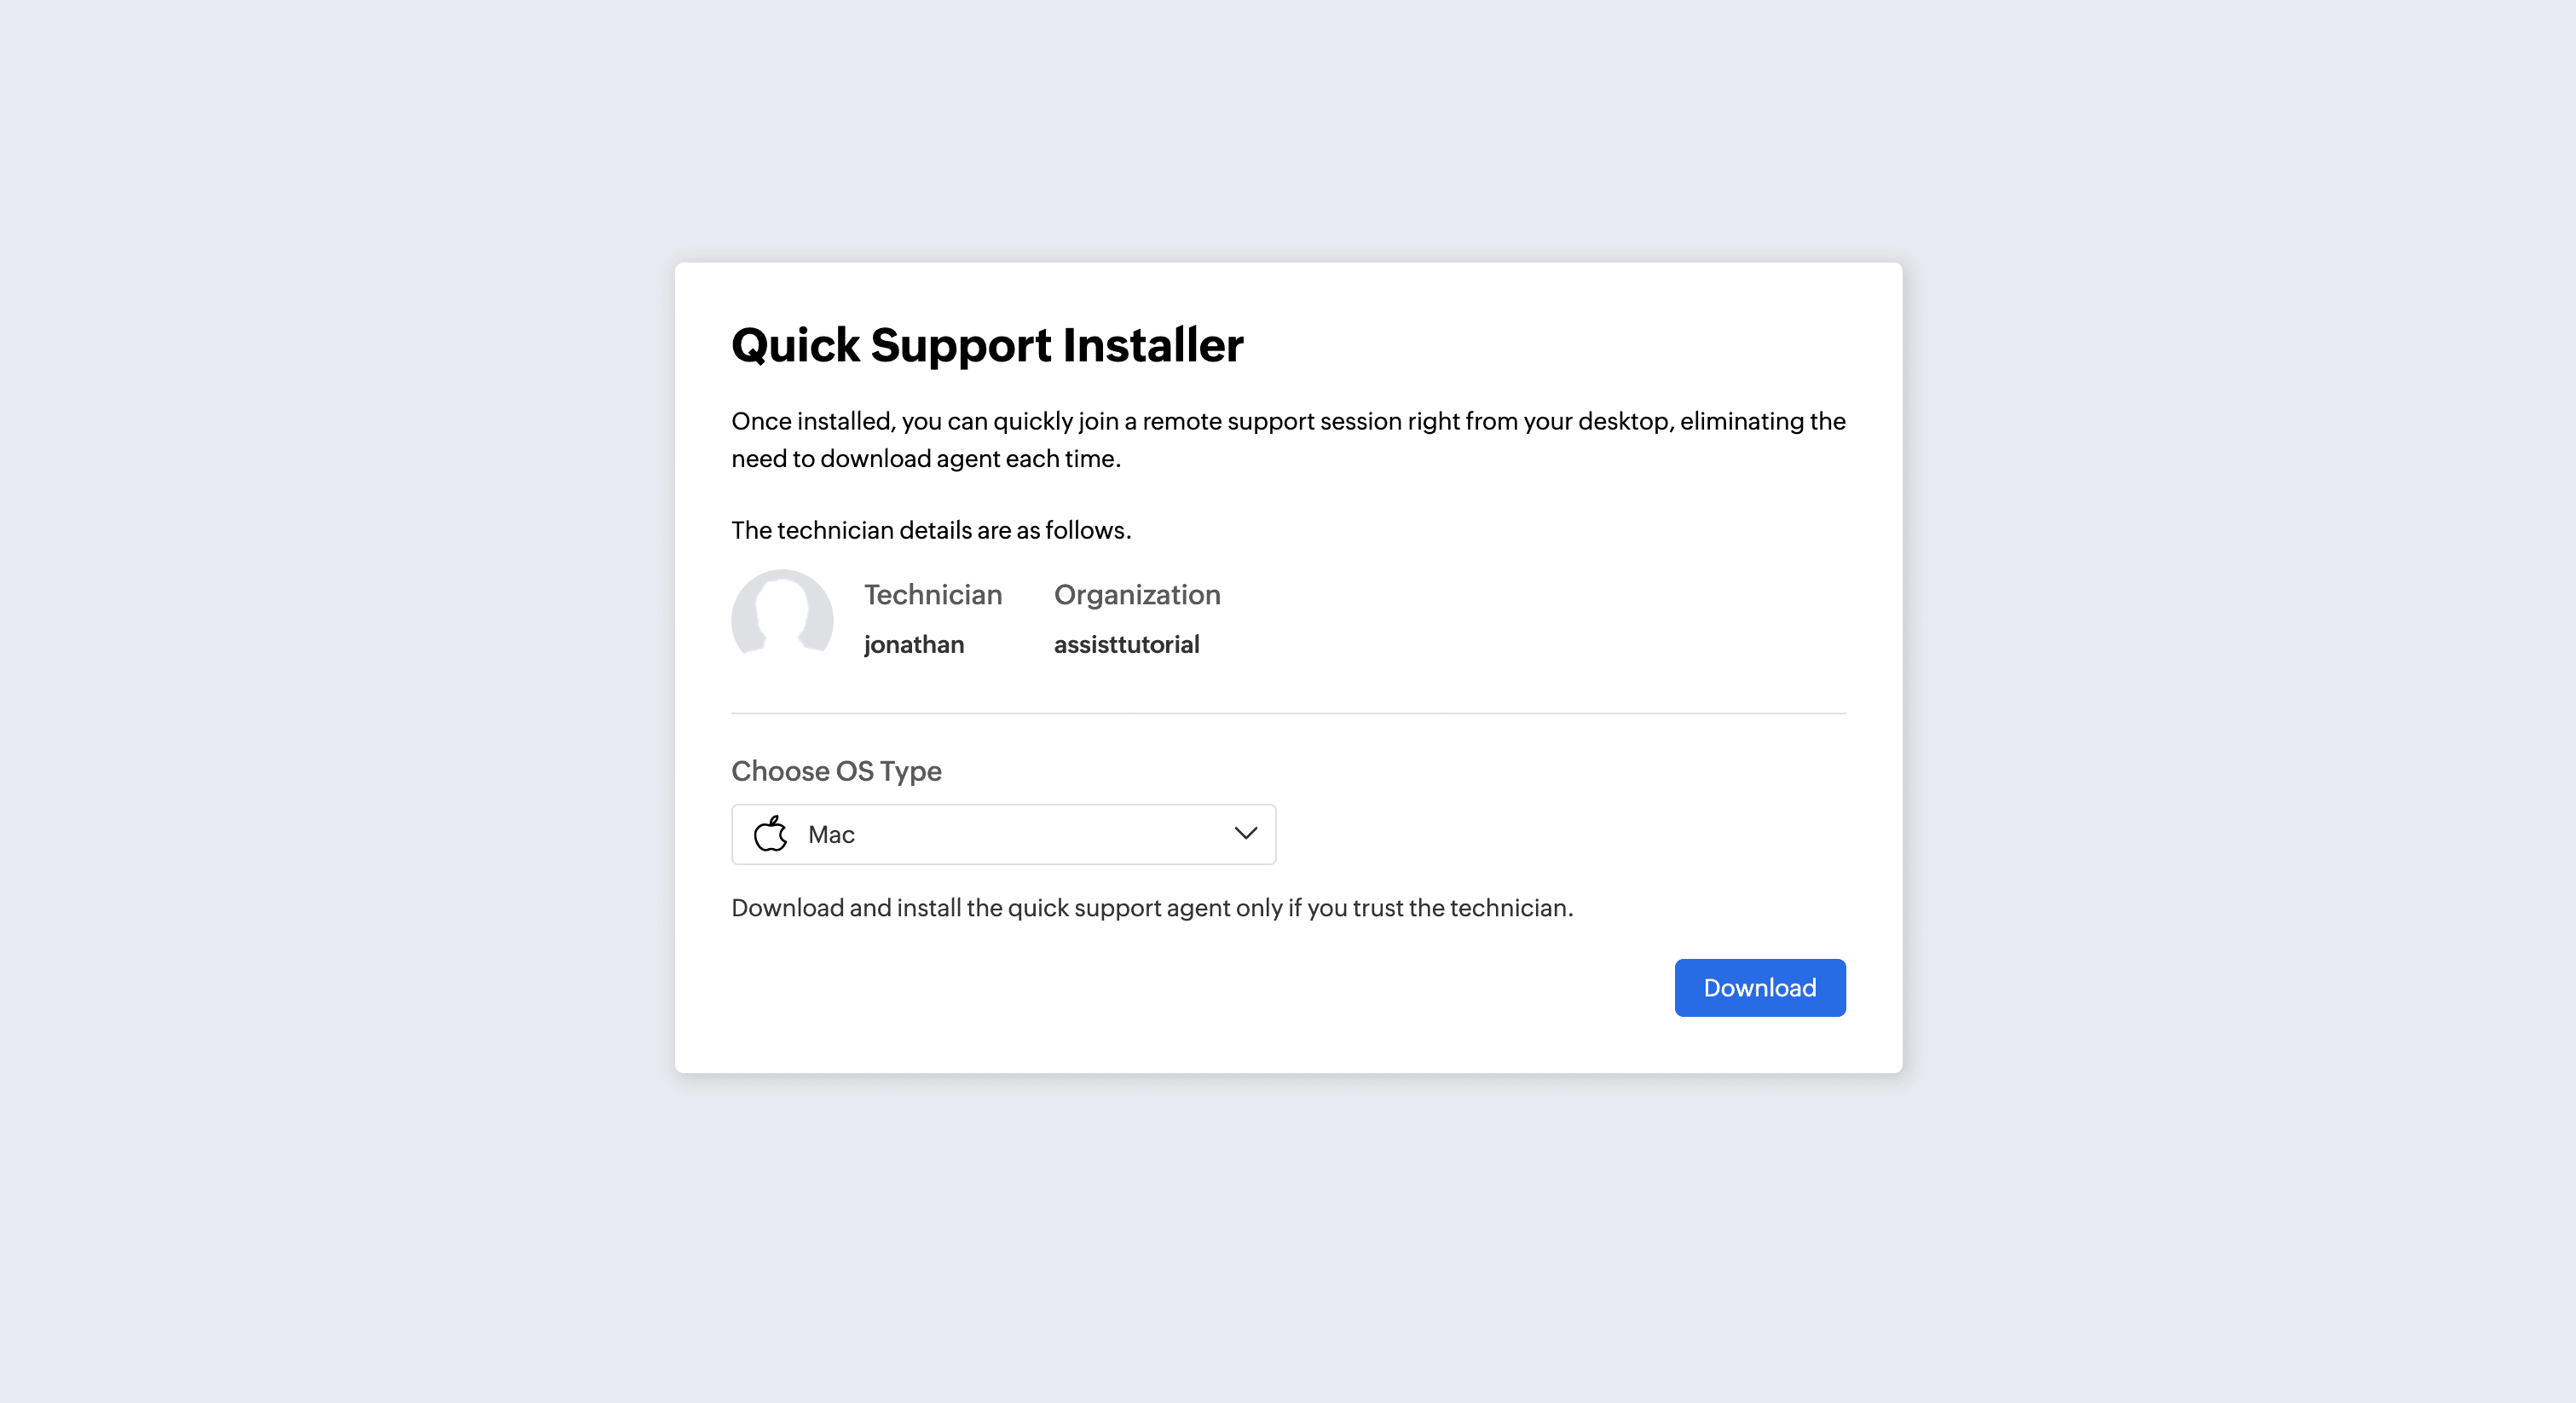Expand the OS type dropdown chevron
2576x1403 pixels.
click(x=1245, y=834)
